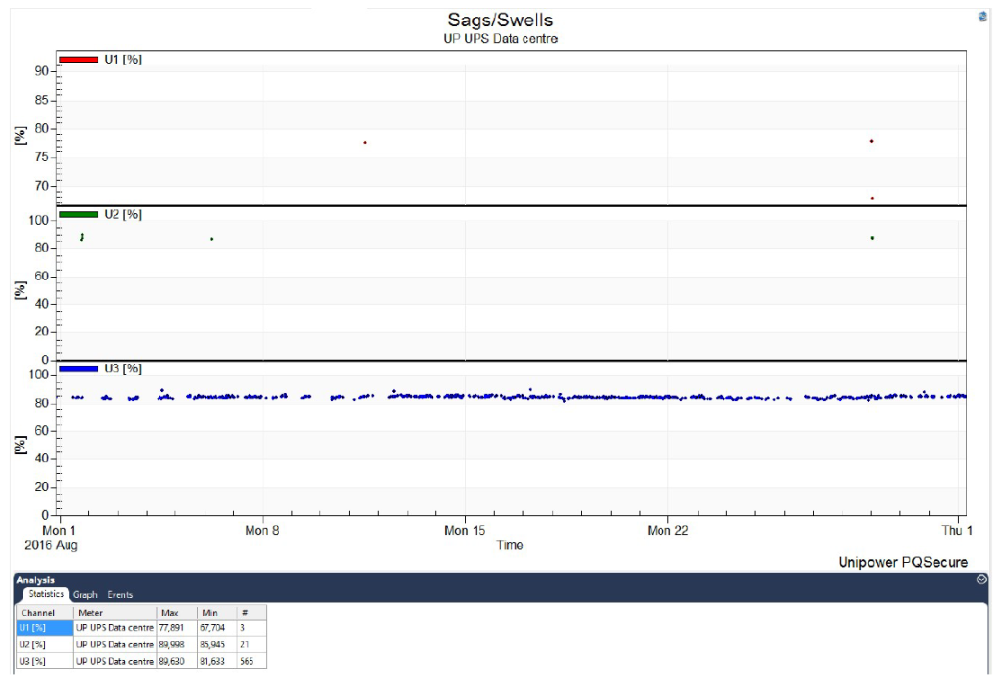Open the Graph tab
The width and height of the screenshot is (1002, 687).
(x=85, y=595)
